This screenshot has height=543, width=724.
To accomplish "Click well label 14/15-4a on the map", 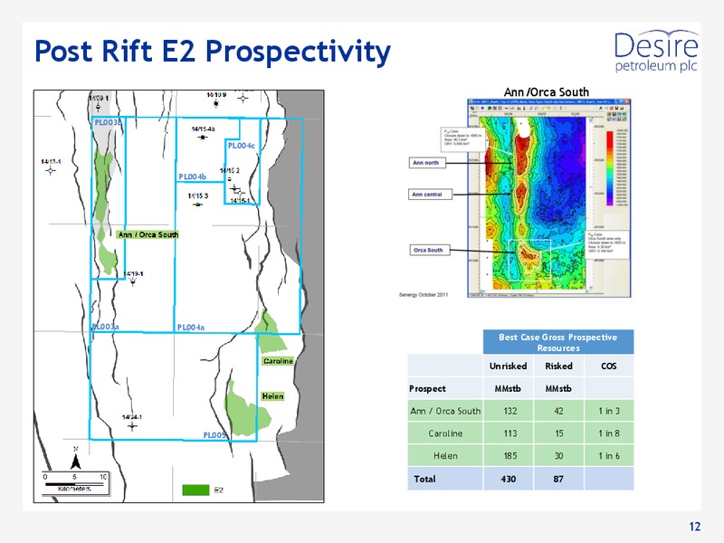I will coord(203,129).
